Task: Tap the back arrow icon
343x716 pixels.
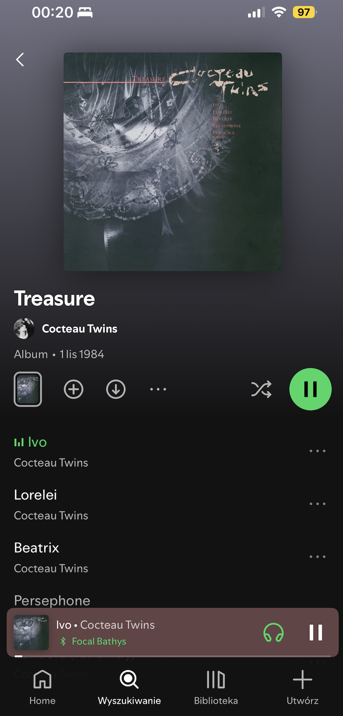Action: tap(20, 60)
